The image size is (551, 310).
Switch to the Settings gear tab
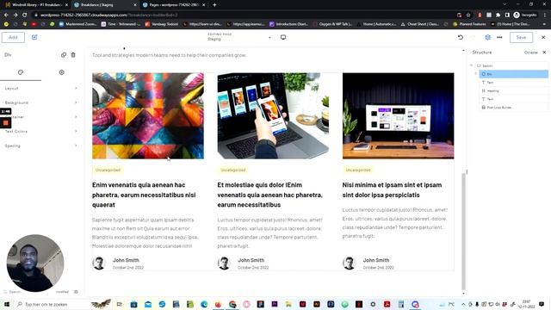pyautogui.click(x=61, y=72)
